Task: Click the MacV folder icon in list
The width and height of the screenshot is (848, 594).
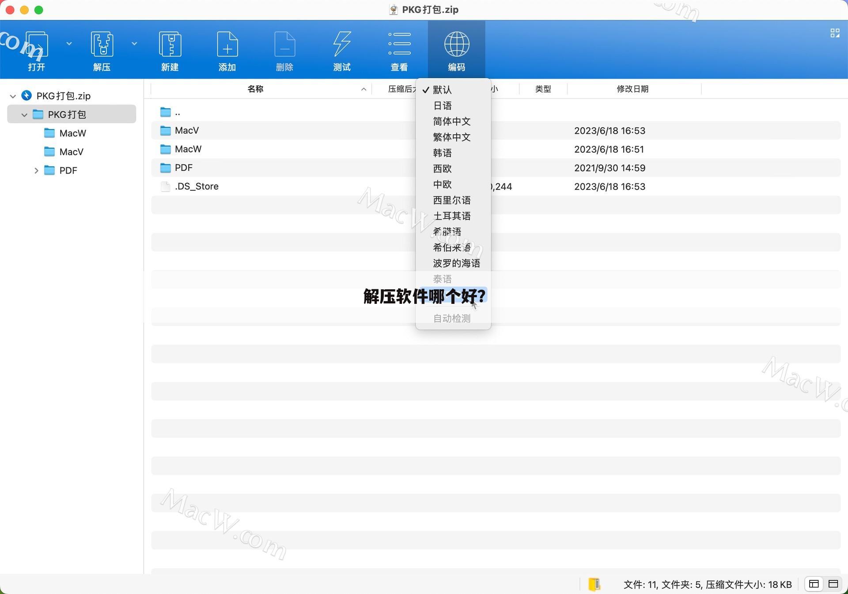Action: [166, 131]
